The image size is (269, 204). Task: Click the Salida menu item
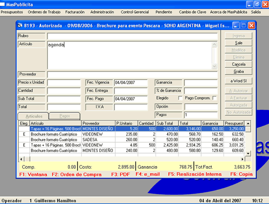pos(256,12)
